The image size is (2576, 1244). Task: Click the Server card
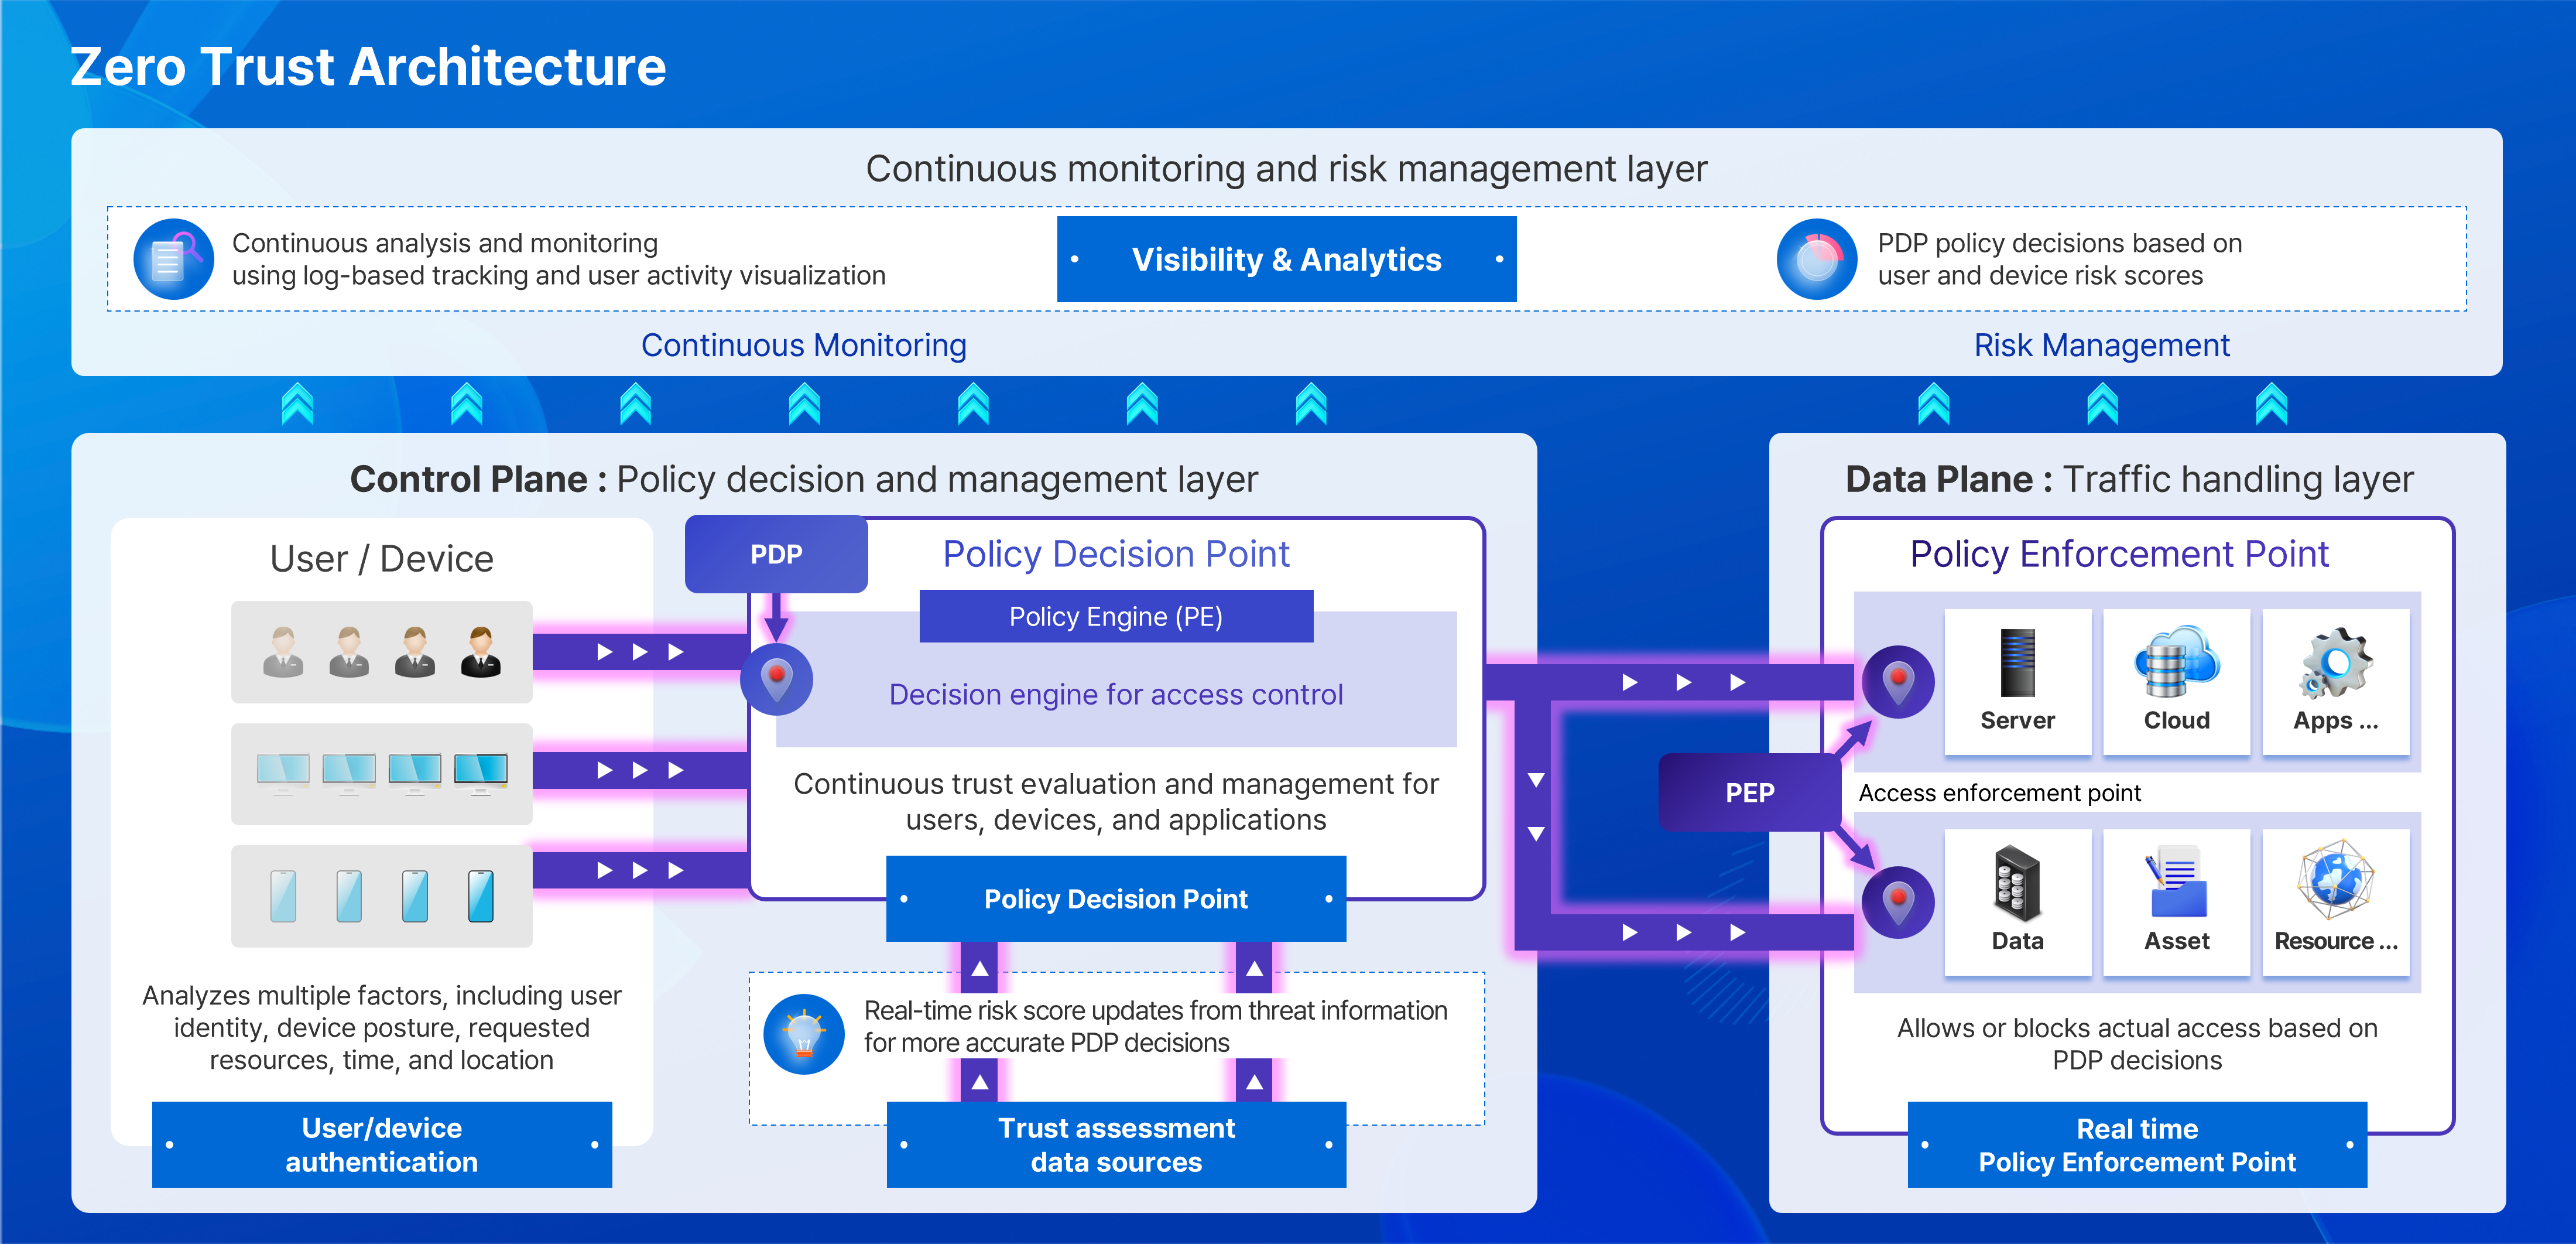pos(2017,682)
